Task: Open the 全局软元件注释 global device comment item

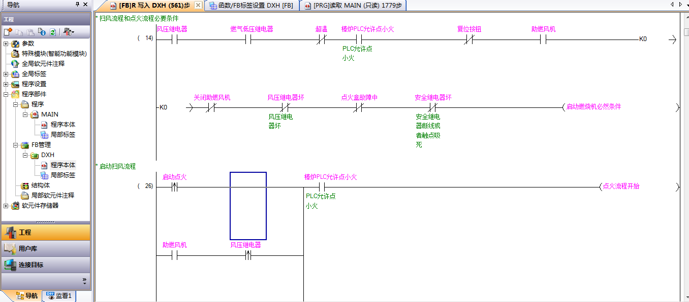Action: pyautogui.click(x=43, y=64)
